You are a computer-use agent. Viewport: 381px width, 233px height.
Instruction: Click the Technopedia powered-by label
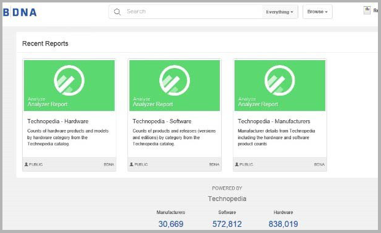(227, 199)
